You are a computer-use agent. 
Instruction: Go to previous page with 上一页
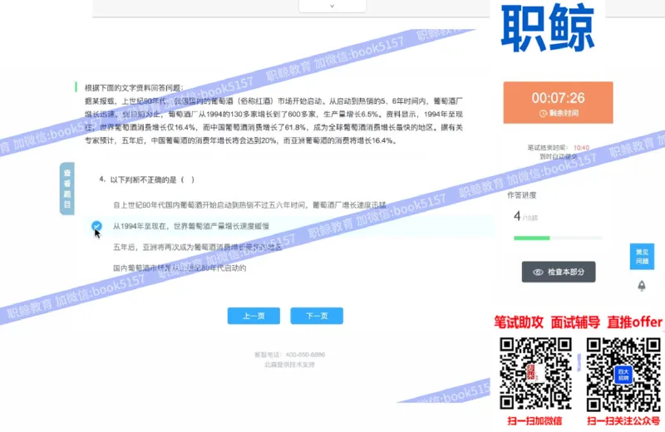tap(254, 316)
